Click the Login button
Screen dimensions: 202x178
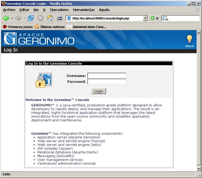tap(99, 91)
